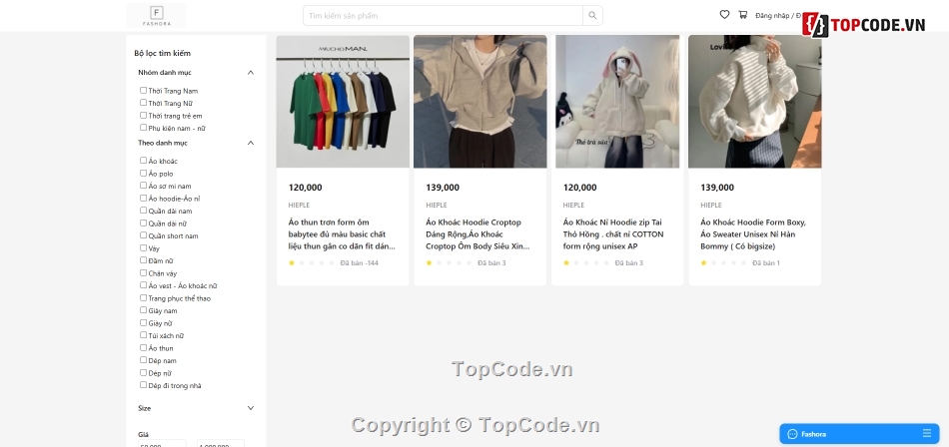The height and width of the screenshot is (447, 949).
Task: Click the Fashora chat bubble icon
Action: click(792, 434)
